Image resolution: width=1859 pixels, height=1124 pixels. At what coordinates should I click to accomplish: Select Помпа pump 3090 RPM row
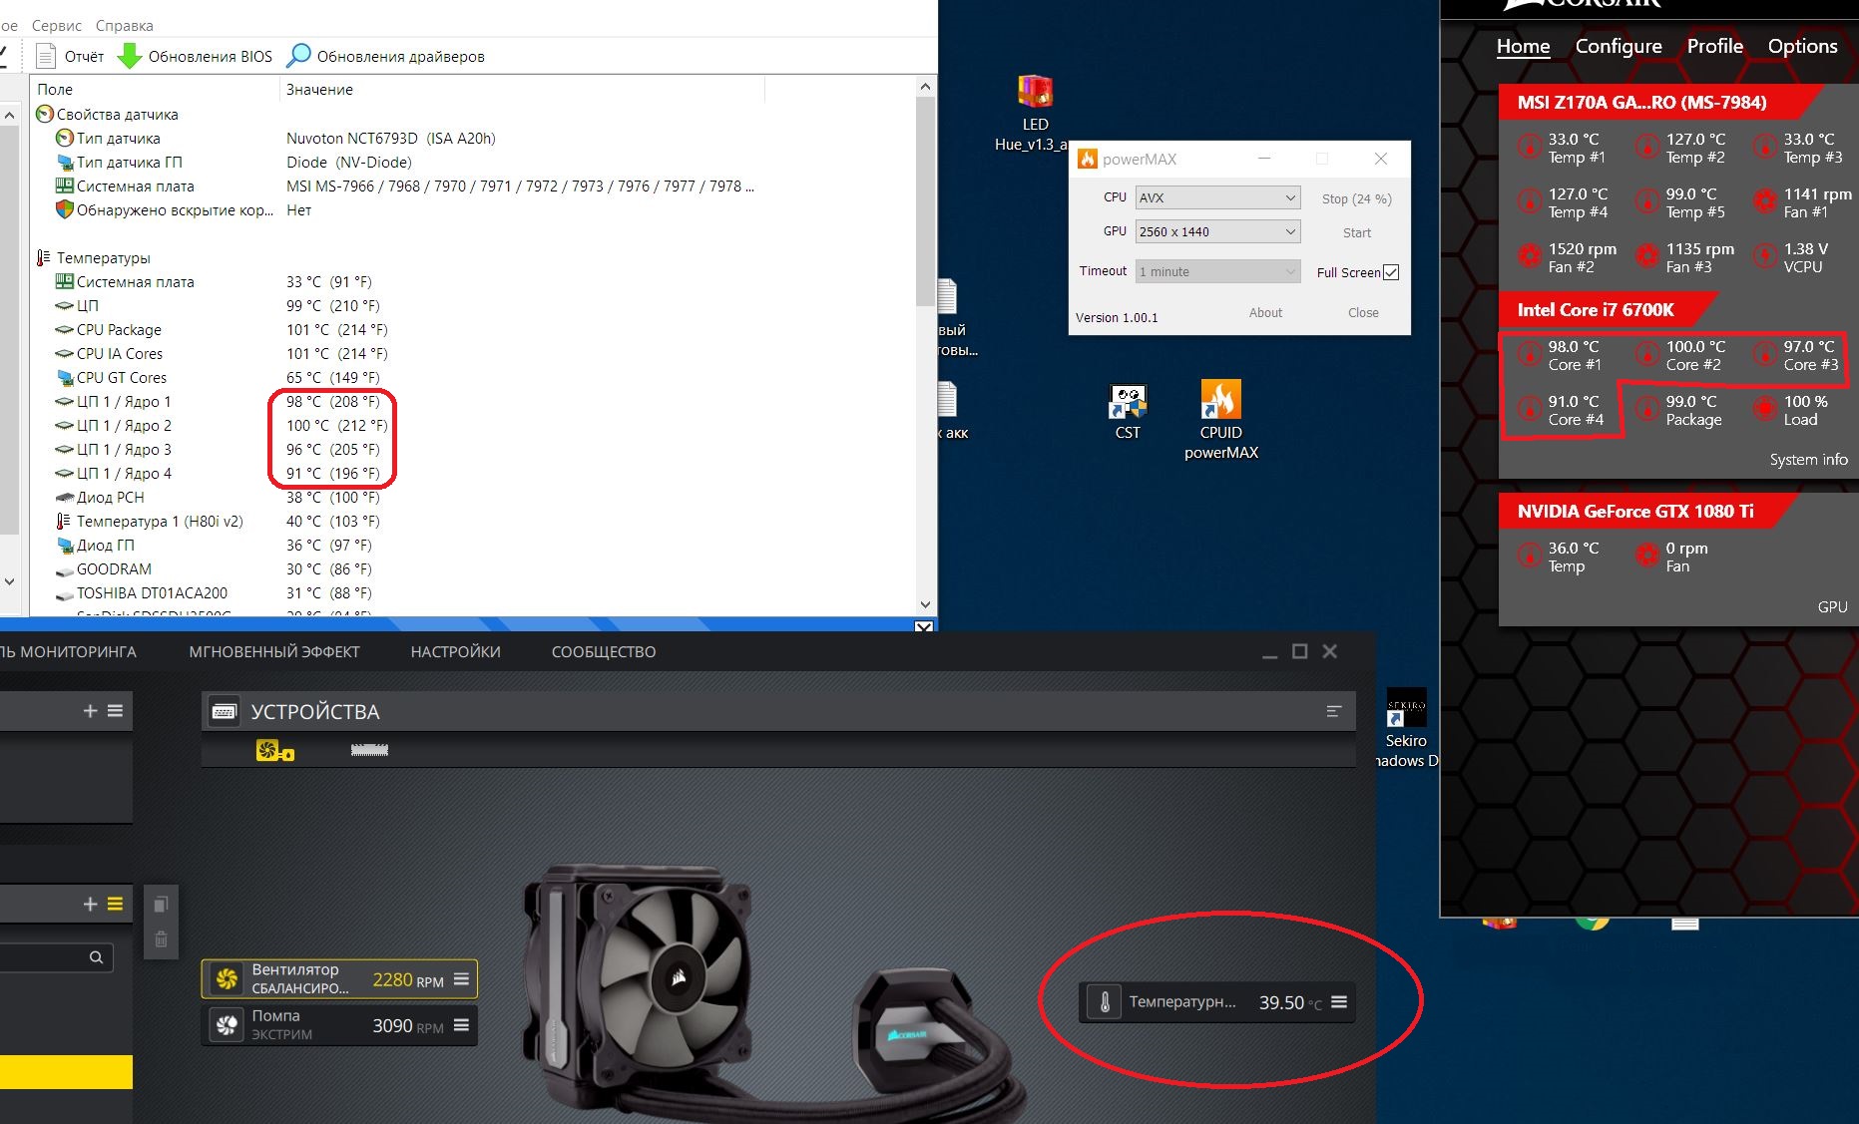[339, 1025]
